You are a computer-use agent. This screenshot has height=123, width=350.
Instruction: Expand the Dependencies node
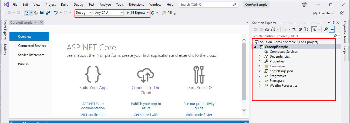[x=260, y=57]
